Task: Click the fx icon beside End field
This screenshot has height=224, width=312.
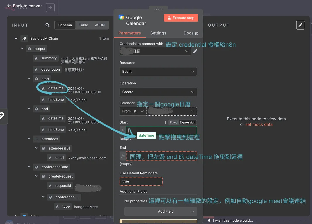Action: coord(123,156)
